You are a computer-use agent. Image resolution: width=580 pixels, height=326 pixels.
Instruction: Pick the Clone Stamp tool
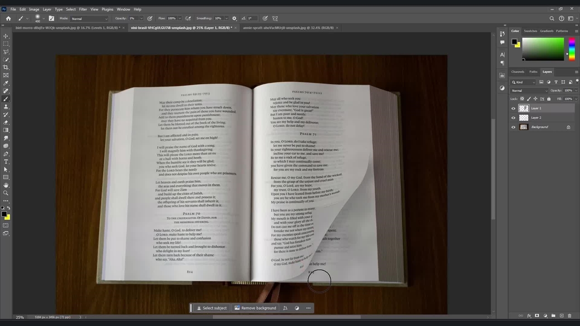pos(6,106)
